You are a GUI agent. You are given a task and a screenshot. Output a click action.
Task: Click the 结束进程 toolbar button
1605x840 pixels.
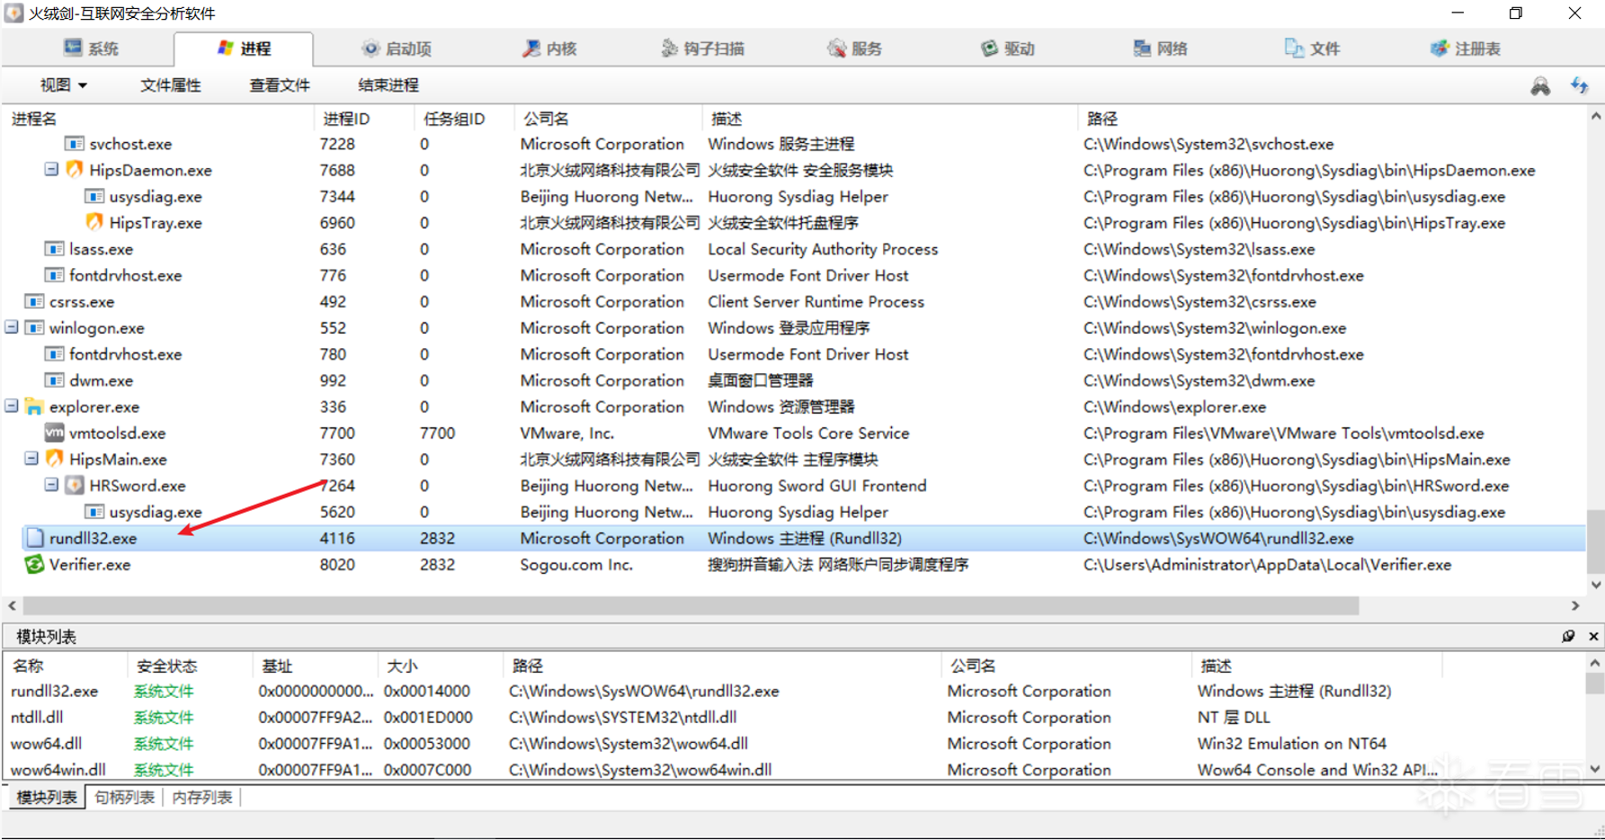point(388,85)
